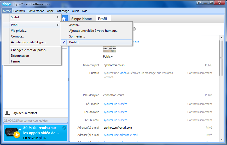Choose Vie privée… from Skype menu
Screen dimensions: 227x145
click(x=32, y=31)
